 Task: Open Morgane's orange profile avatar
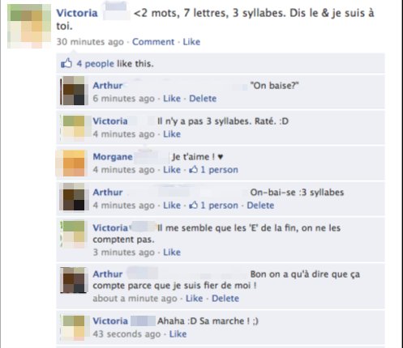point(72,163)
